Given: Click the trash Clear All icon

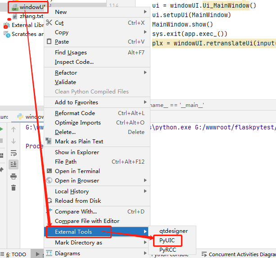Looking at the screenshot, I should (x=14, y=188).
